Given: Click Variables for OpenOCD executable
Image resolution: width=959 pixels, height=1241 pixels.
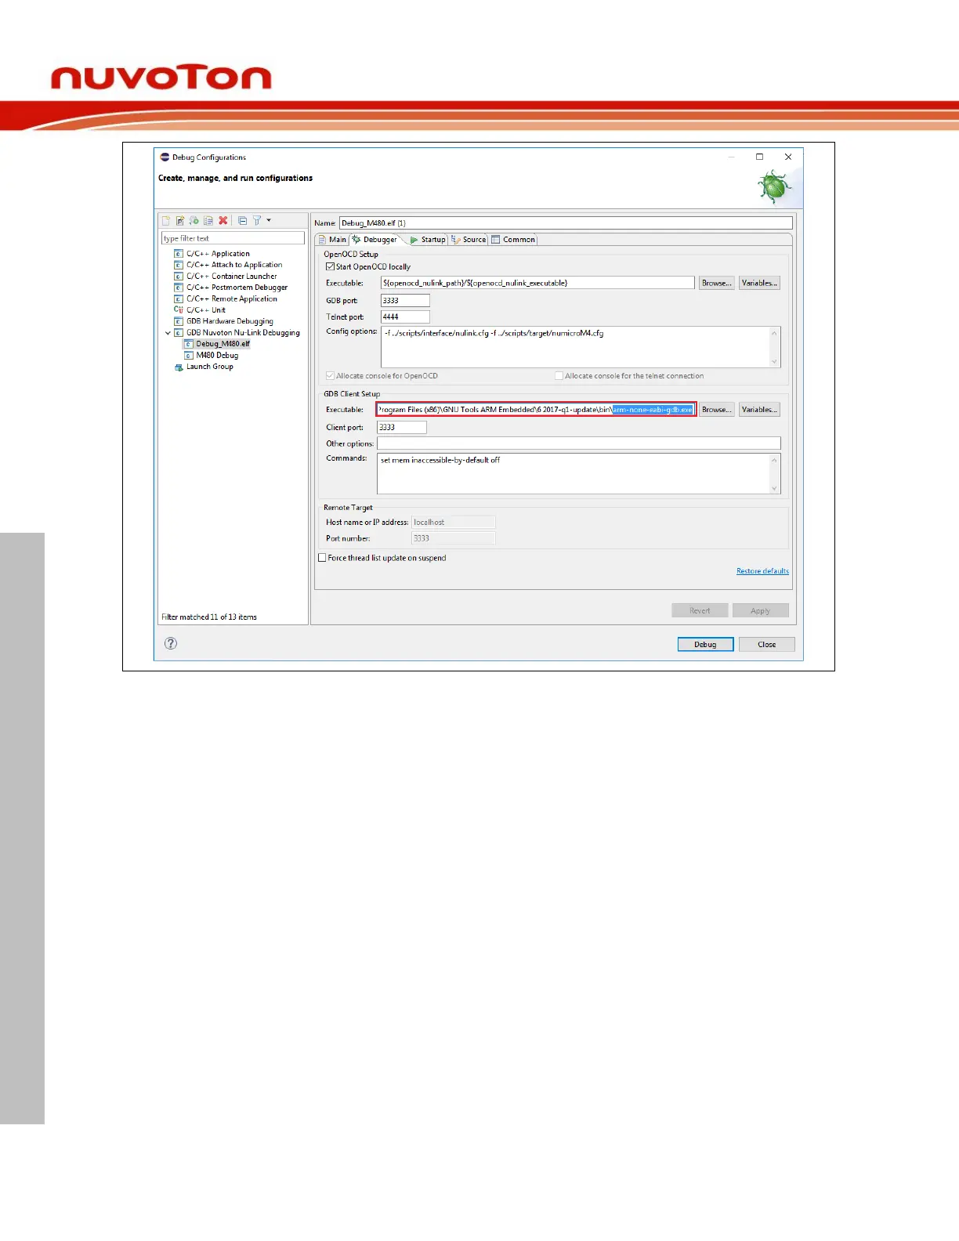Looking at the screenshot, I should click(759, 284).
